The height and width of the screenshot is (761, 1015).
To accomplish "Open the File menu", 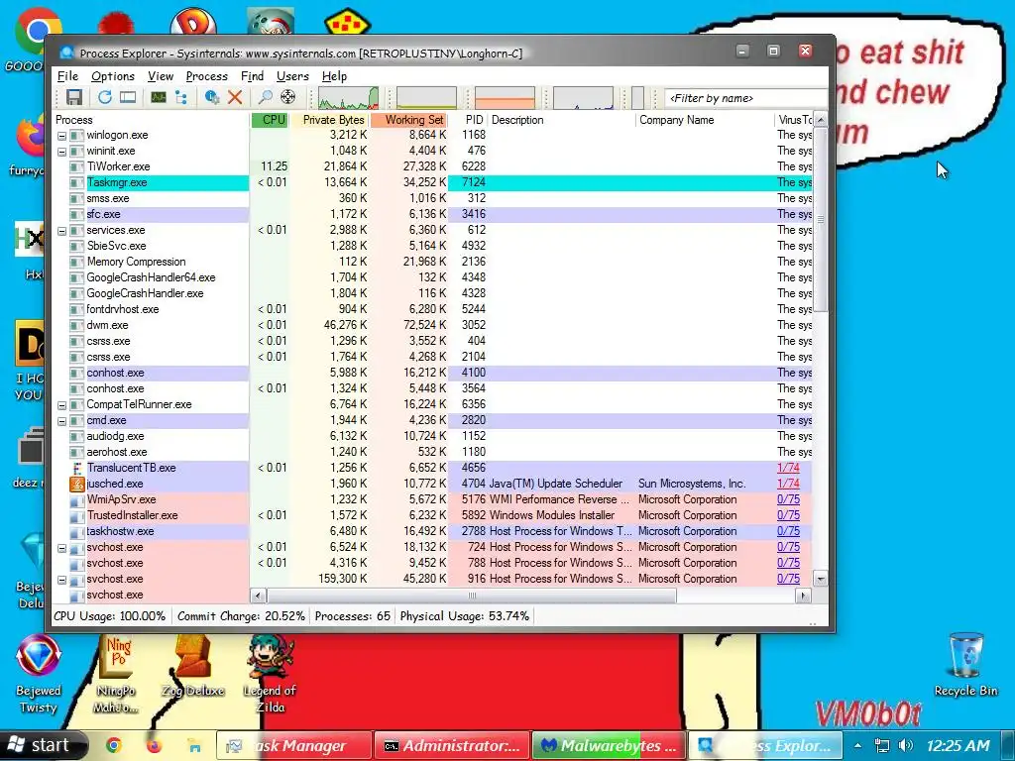I will click(67, 76).
